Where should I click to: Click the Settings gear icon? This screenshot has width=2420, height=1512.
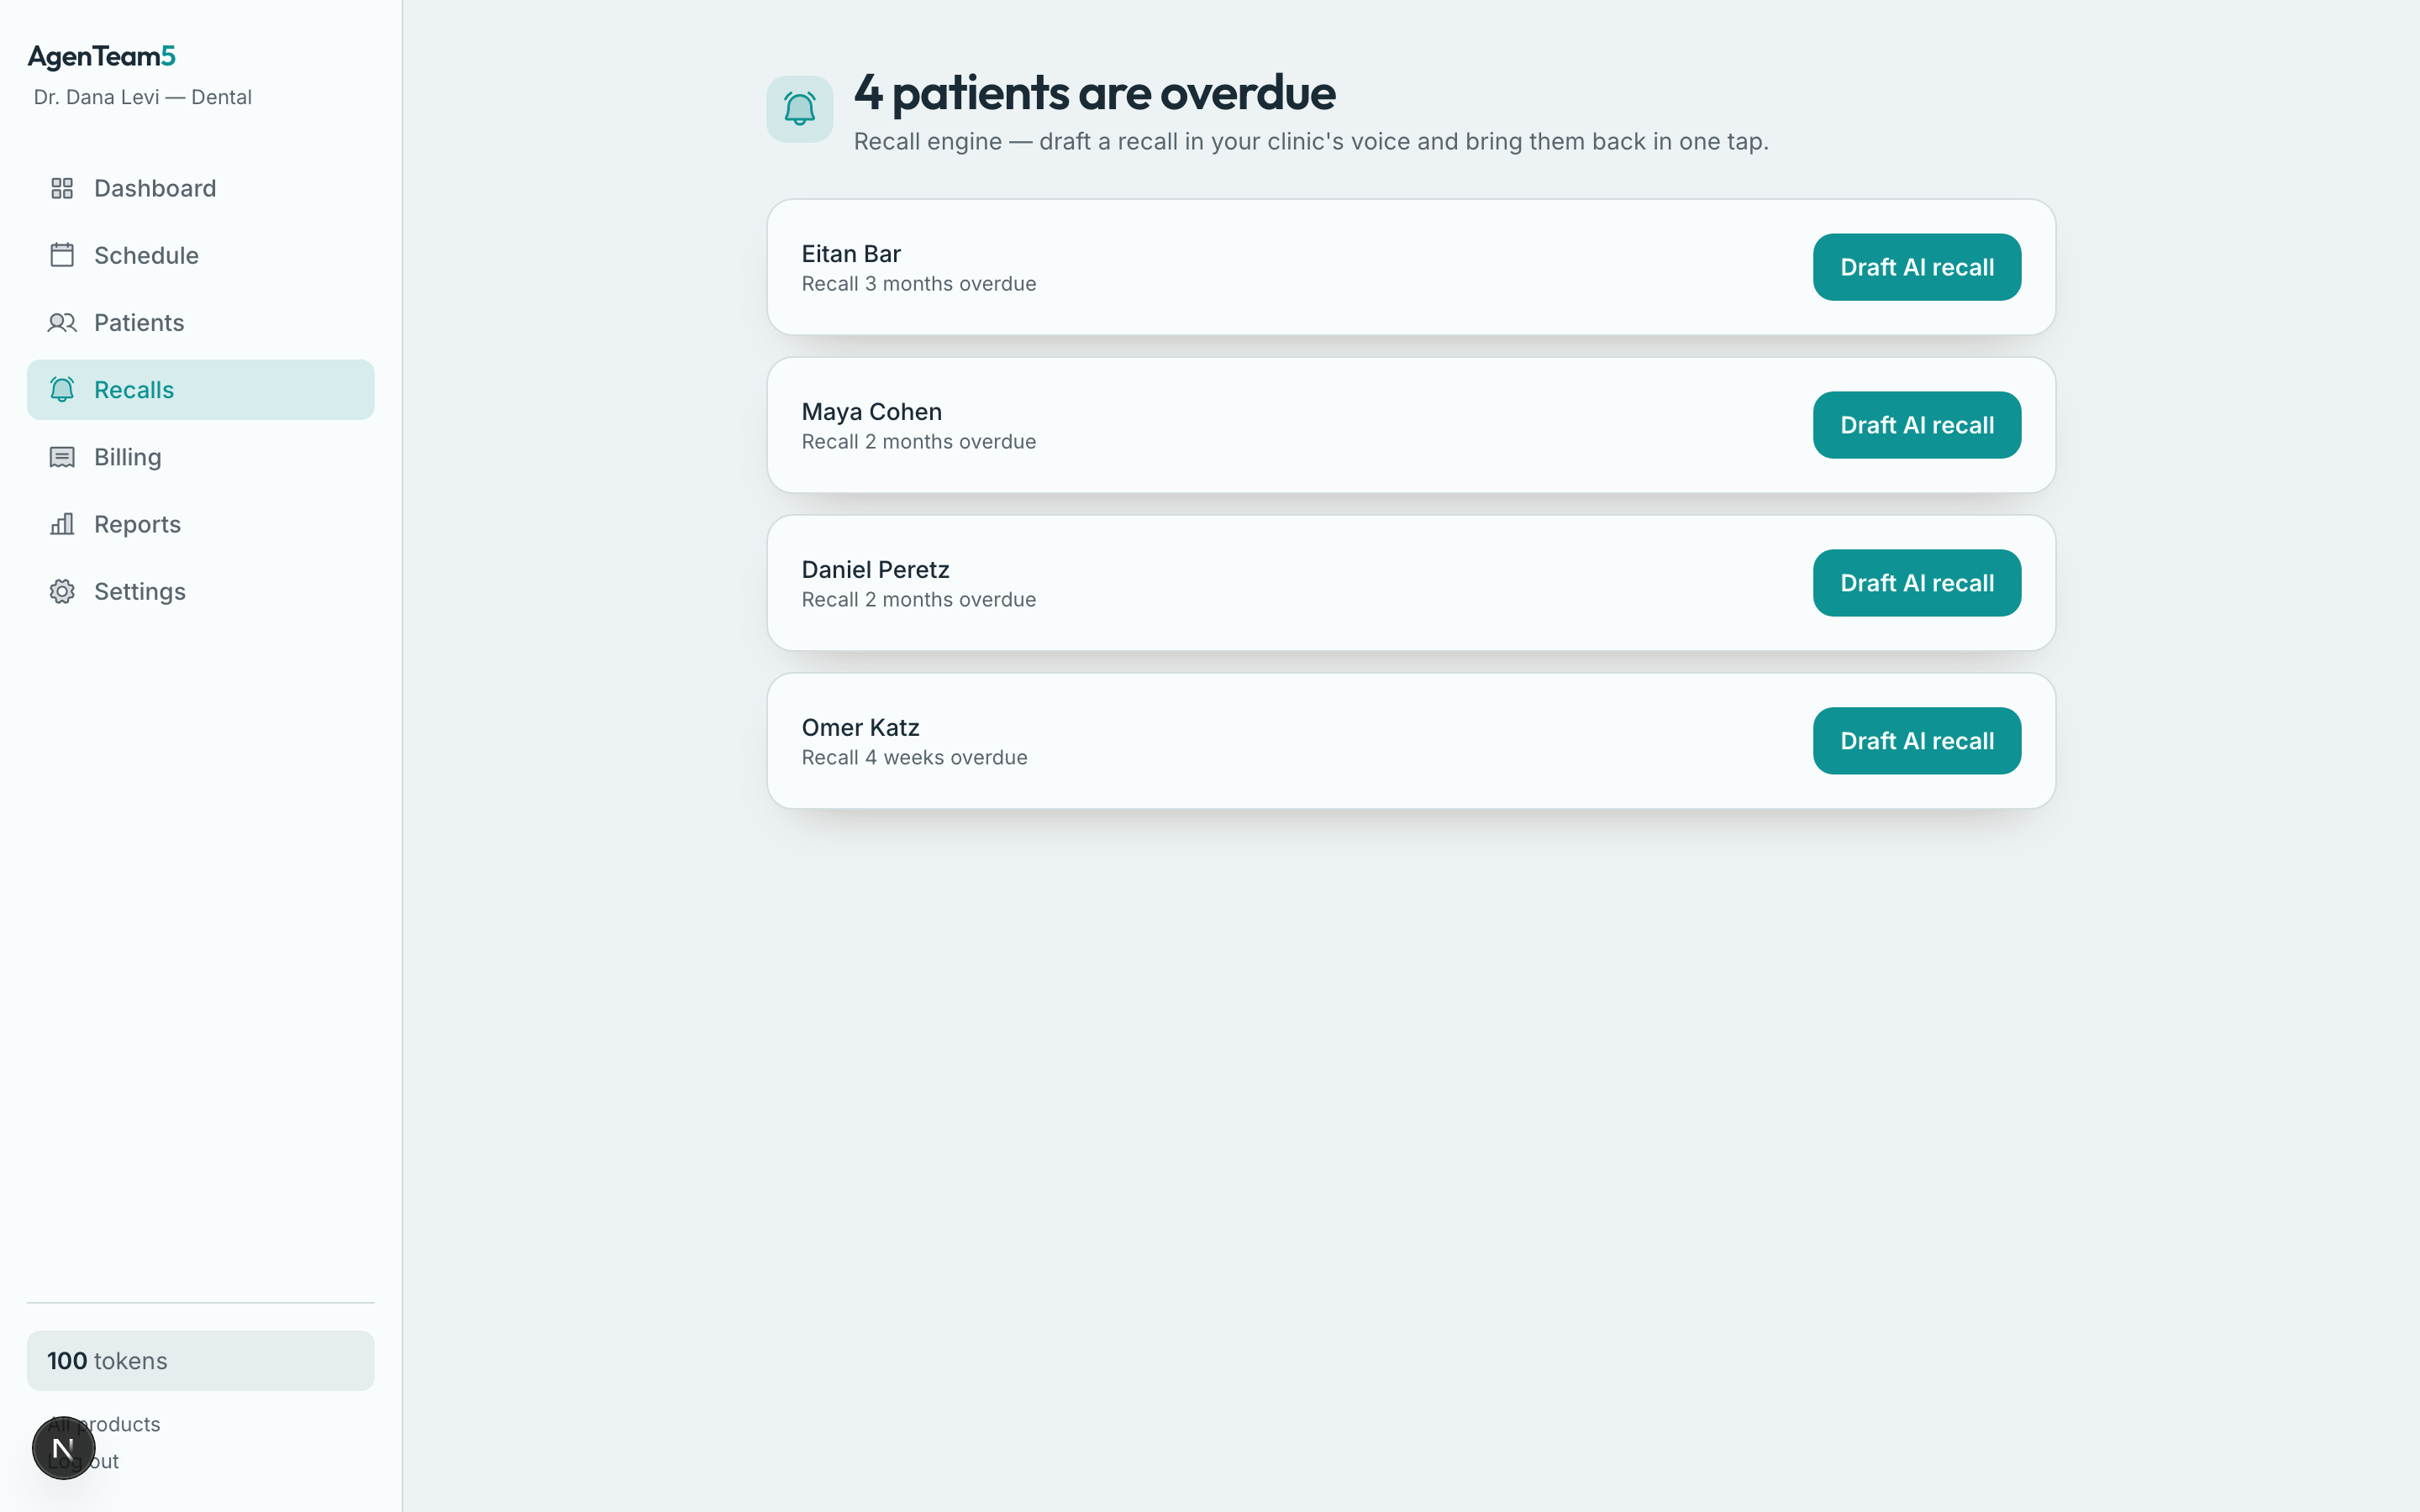[62, 591]
